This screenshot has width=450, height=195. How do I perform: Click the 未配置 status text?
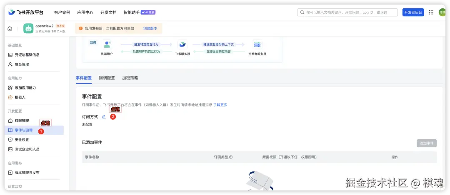pos(87,124)
